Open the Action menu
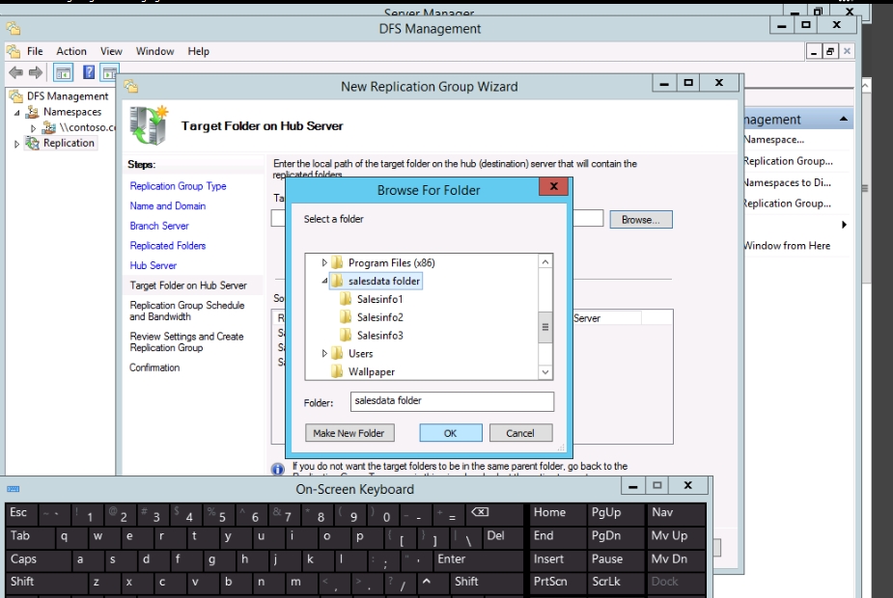This screenshot has height=598, width=893. tap(71, 51)
